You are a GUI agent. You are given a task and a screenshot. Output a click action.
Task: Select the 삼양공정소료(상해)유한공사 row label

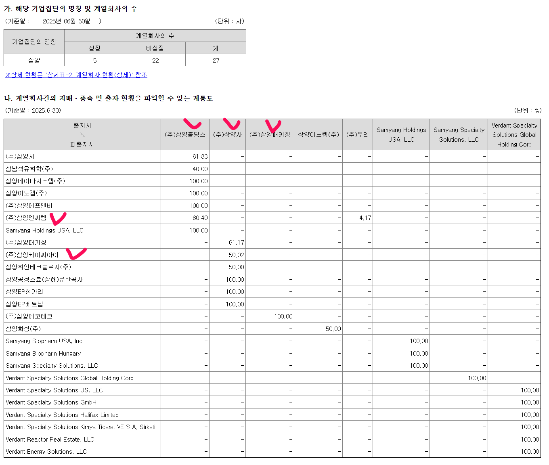point(44,279)
